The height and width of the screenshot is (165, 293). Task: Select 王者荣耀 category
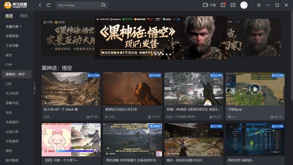coord(12,45)
